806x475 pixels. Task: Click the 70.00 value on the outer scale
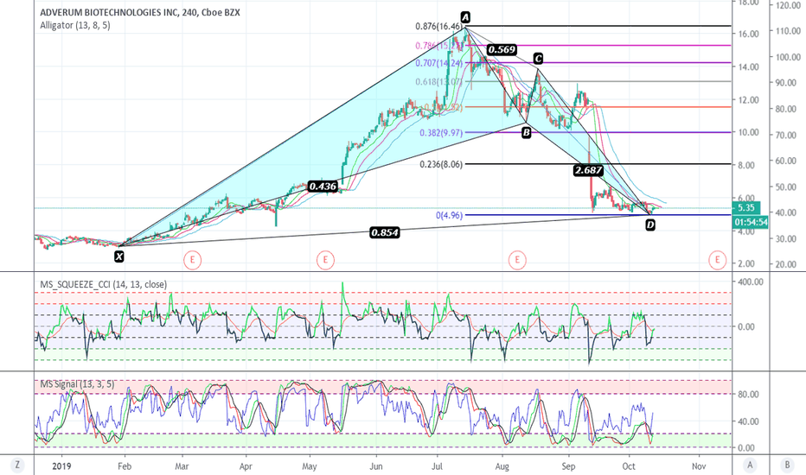tap(786, 135)
